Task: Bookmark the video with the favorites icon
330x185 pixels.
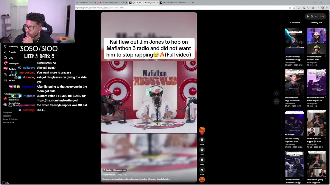Action: click(x=202, y=160)
